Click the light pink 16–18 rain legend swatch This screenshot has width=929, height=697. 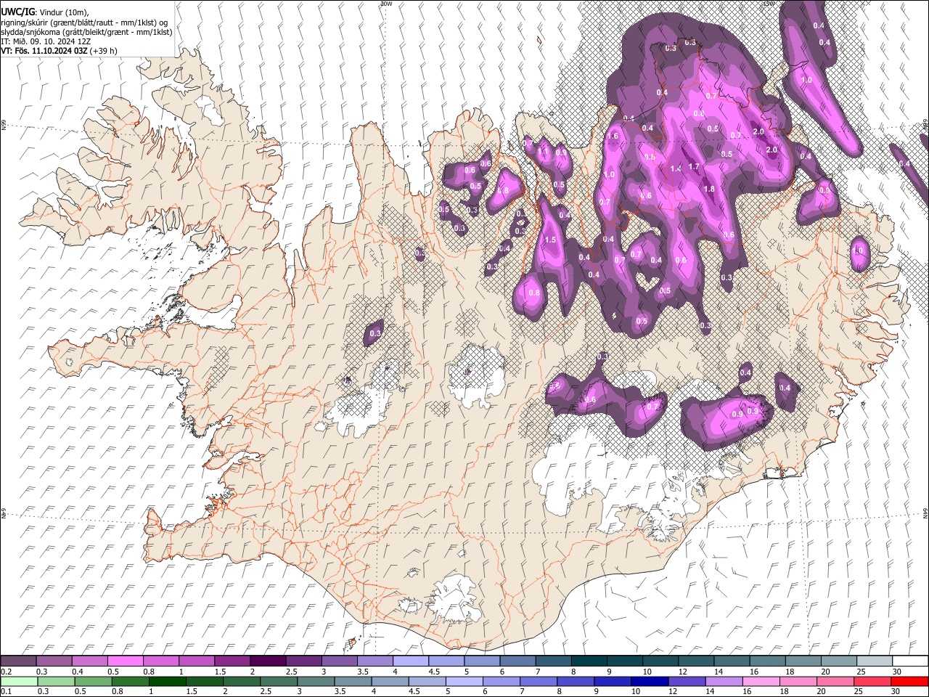click(x=761, y=681)
